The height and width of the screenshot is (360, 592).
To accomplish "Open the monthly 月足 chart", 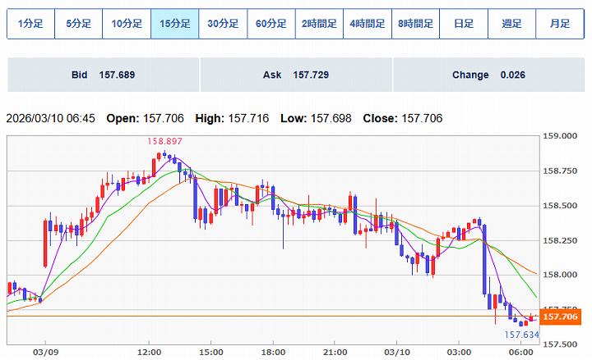I will 559,24.
